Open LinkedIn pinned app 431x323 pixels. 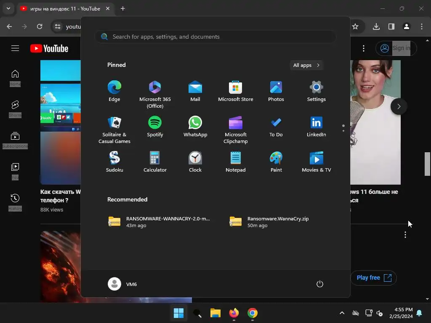click(x=317, y=126)
